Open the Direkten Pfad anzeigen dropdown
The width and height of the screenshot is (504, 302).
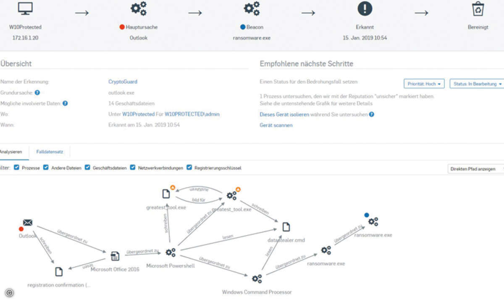coord(476,169)
